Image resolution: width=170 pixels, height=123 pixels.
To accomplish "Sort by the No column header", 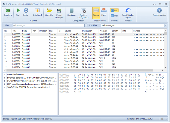I will coord(7,31).
